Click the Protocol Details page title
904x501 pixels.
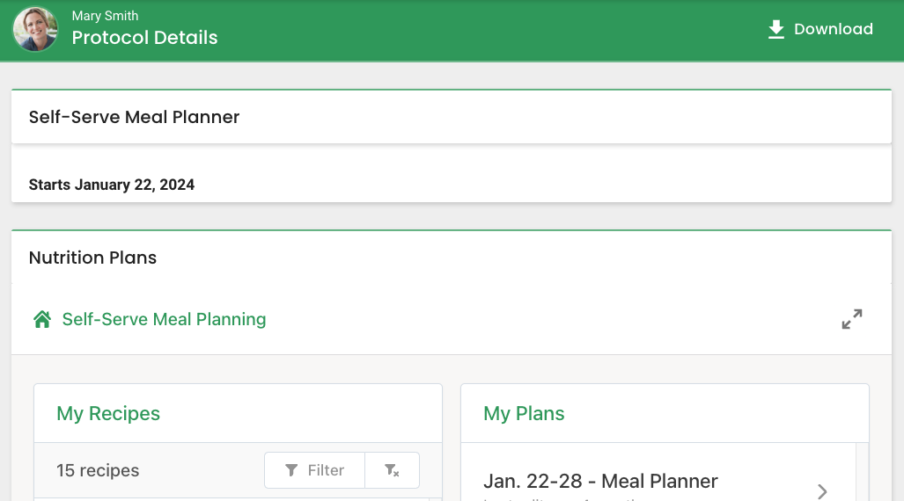[144, 38]
